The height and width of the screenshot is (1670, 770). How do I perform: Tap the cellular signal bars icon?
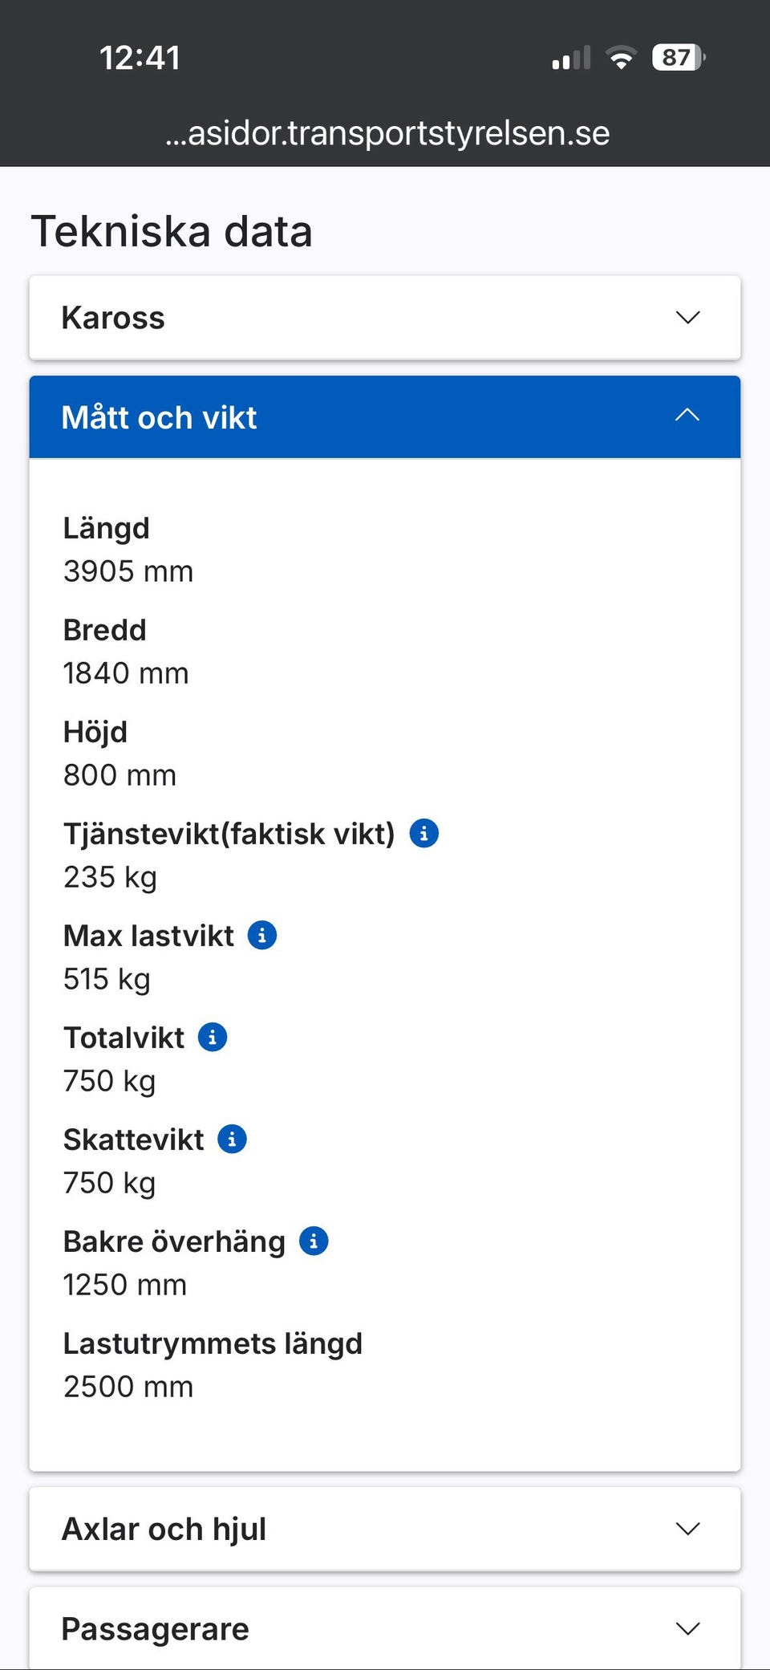coord(571,59)
